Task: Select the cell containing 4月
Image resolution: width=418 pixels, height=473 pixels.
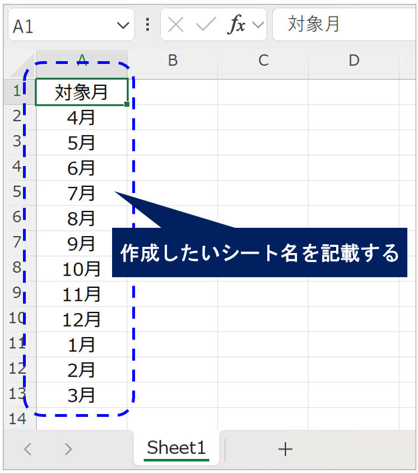Action: point(82,117)
